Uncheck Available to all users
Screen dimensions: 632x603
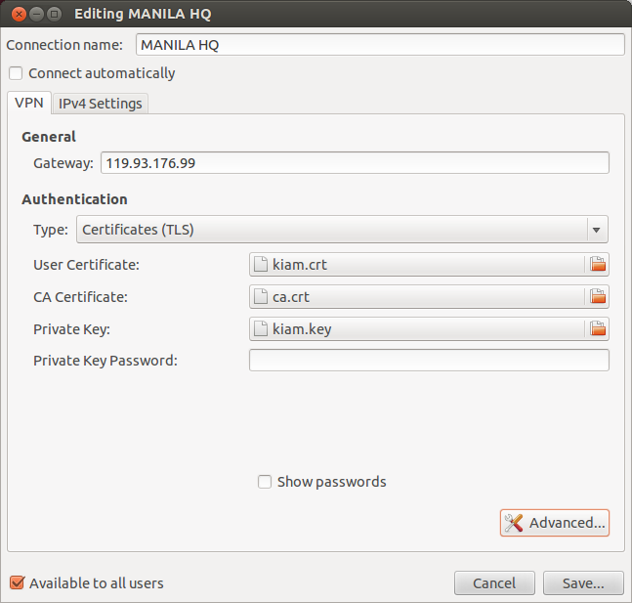tap(17, 583)
